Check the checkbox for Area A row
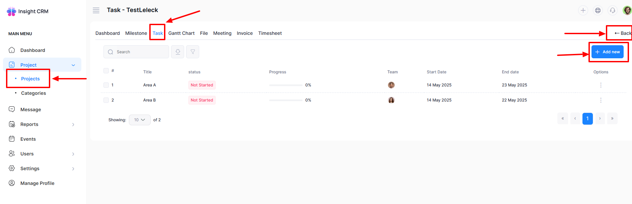 [x=106, y=85]
